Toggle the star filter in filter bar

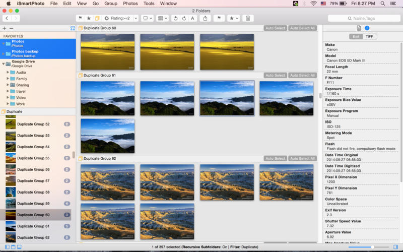coord(89,18)
